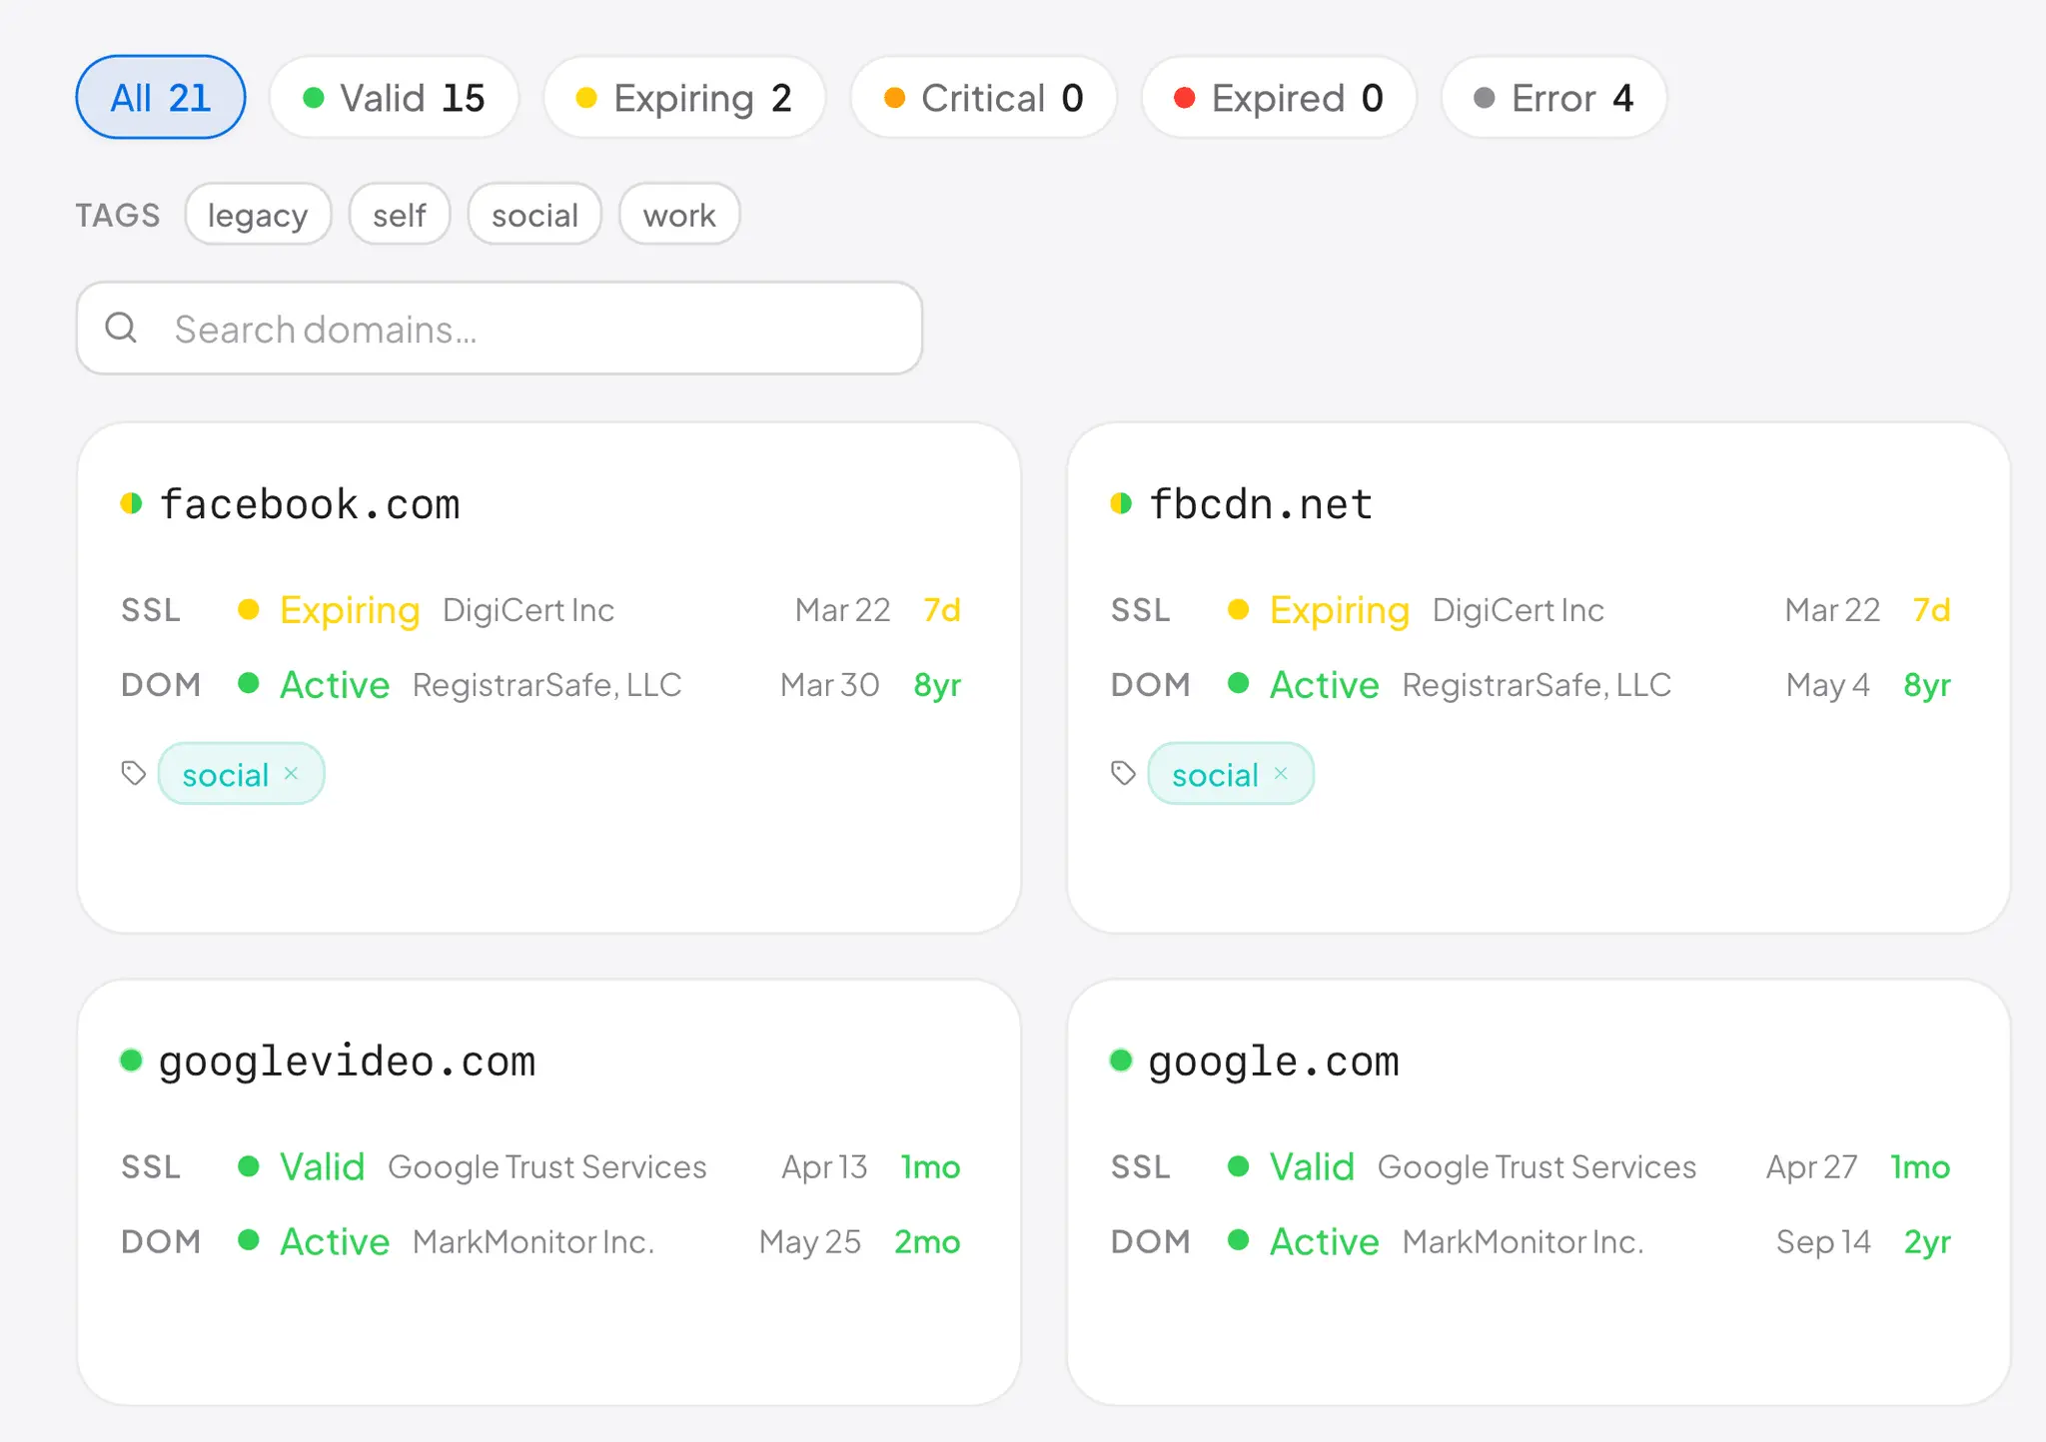Click Google Trust Services on googlevideo.com card
The width and height of the screenshot is (2046, 1442).
click(x=547, y=1166)
